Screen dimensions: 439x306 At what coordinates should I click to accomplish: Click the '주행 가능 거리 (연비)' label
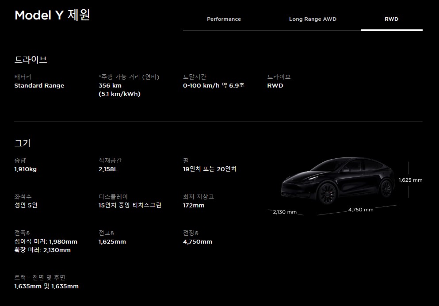(129, 76)
